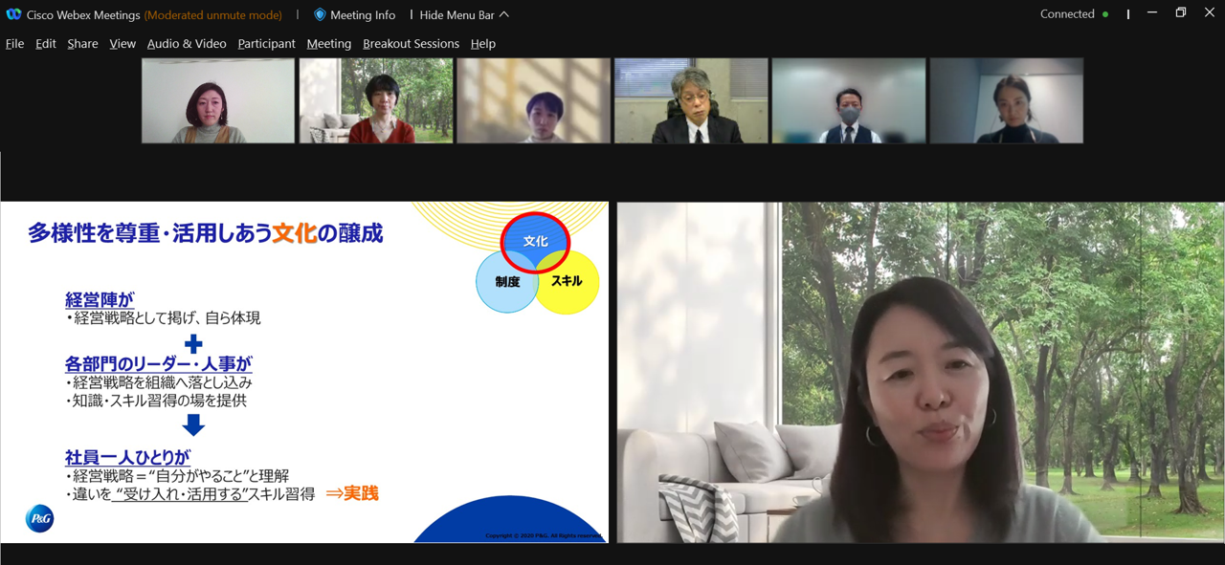Select participant thumbnail with red sweater
The image size is (1225, 565).
(x=376, y=100)
